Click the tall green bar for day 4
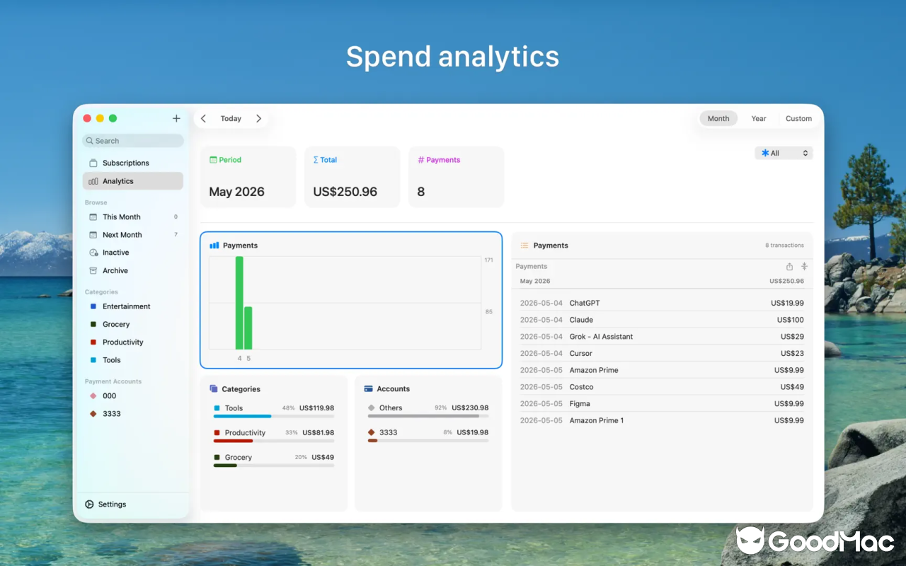 pyautogui.click(x=239, y=303)
